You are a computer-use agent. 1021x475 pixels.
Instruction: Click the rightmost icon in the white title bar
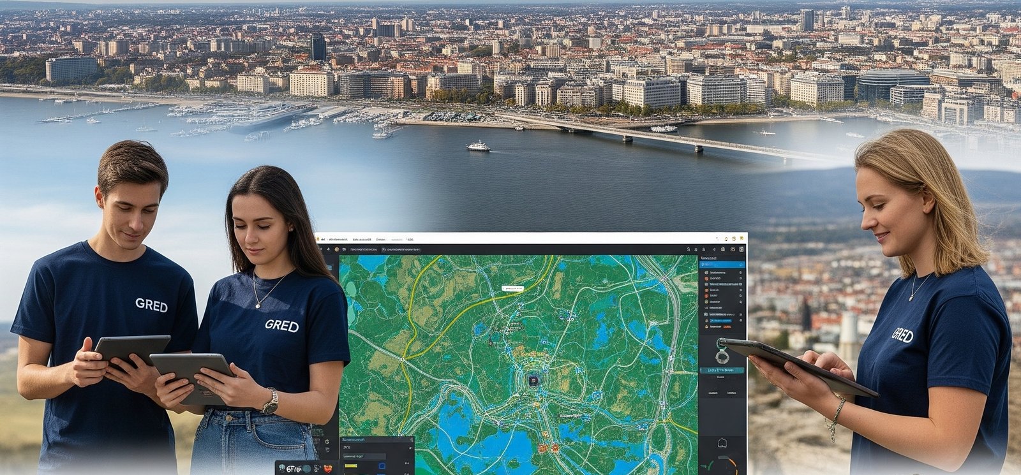[741, 238]
